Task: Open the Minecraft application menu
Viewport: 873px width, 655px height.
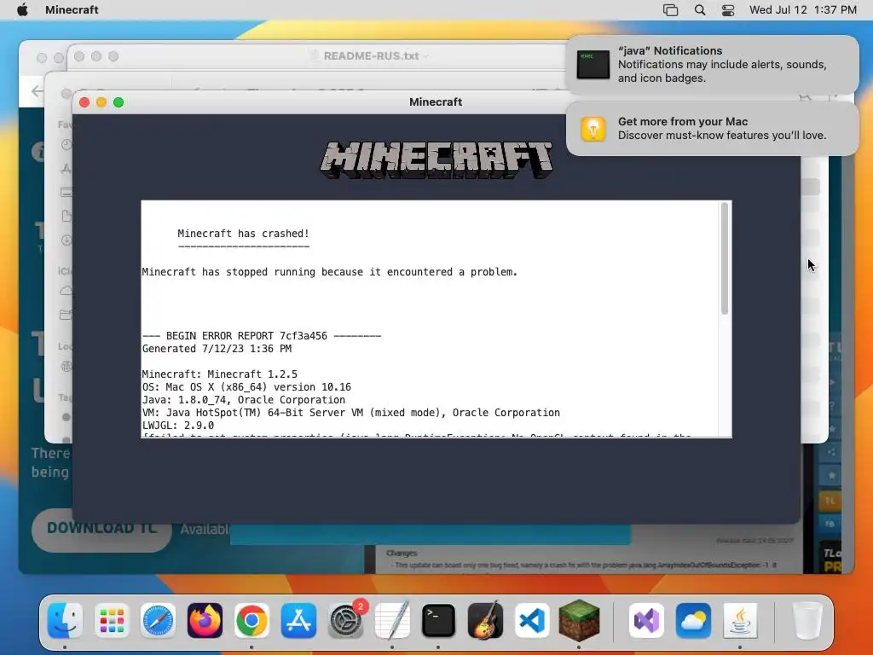Action: (72, 9)
